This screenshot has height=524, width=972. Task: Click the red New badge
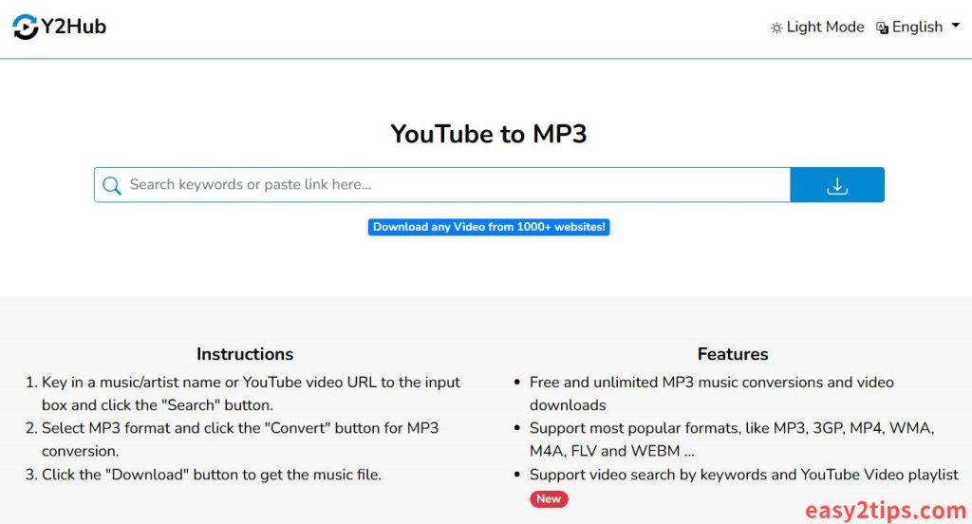(549, 498)
